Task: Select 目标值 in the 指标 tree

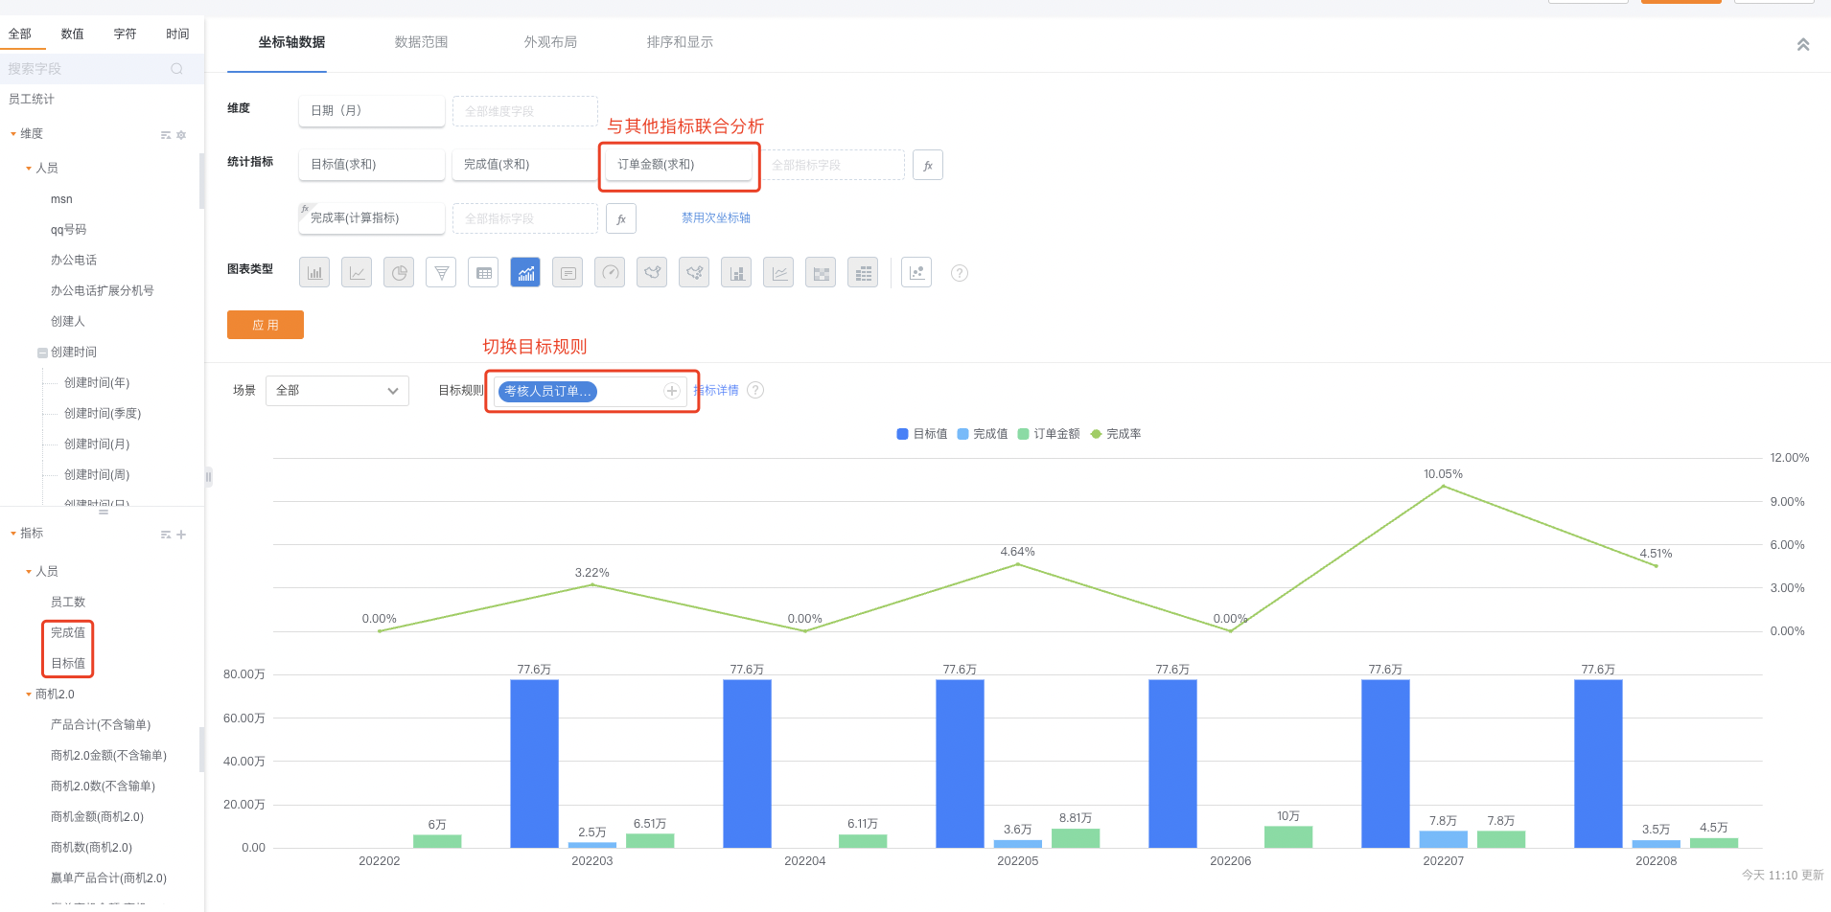Action: pos(68,664)
